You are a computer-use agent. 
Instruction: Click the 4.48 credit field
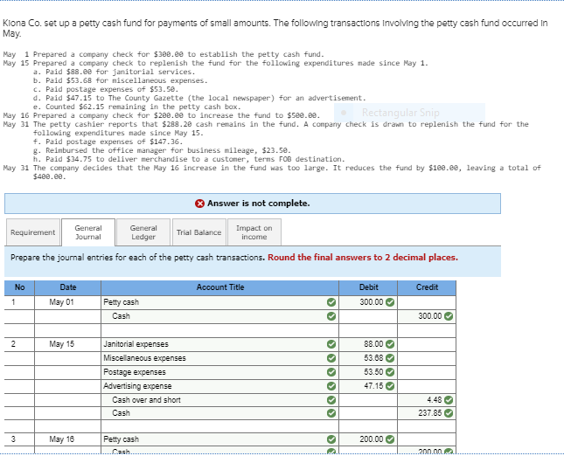click(x=427, y=400)
